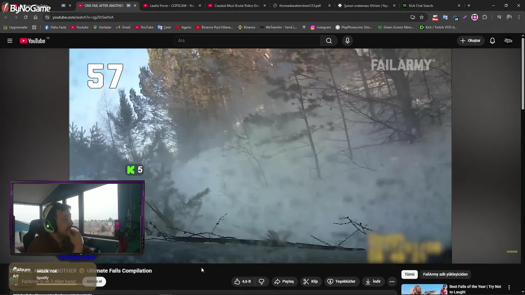Screen dimensions: 525x295
Task: Click the video title Ultimate Fails Compilation
Action: (119, 271)
